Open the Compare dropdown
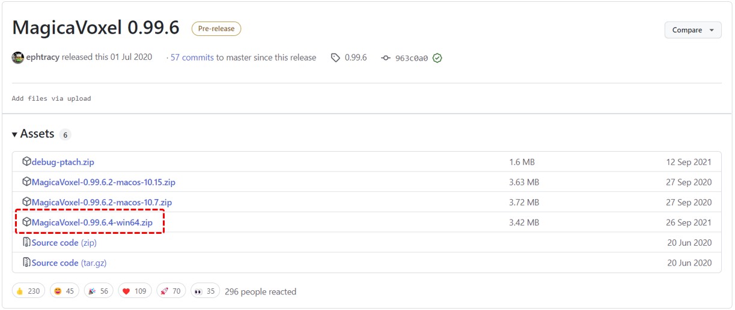The height and width of the screenshot is (310, 735). [x=693, y=30]
